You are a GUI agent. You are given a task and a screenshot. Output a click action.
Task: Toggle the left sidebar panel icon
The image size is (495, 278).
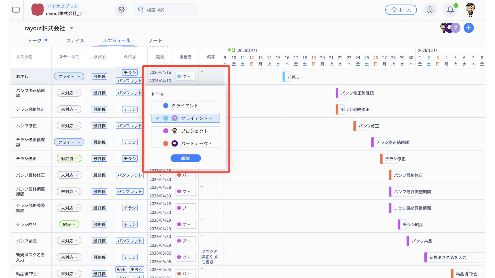click(16, 10)
